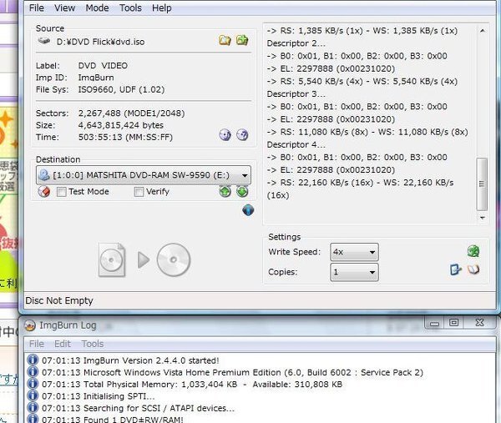Open the Mode menu

pyautogui.click(x=97, y=8)
